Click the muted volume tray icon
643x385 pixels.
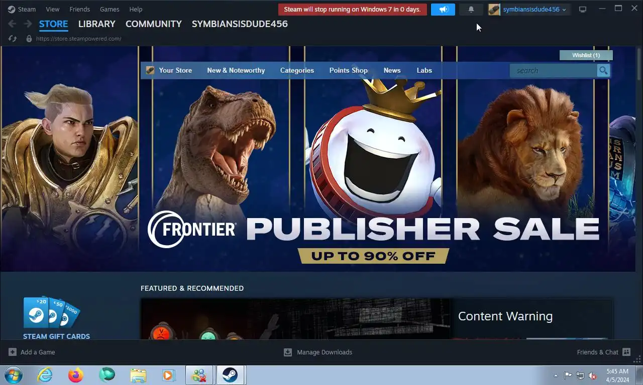[593, 375]
